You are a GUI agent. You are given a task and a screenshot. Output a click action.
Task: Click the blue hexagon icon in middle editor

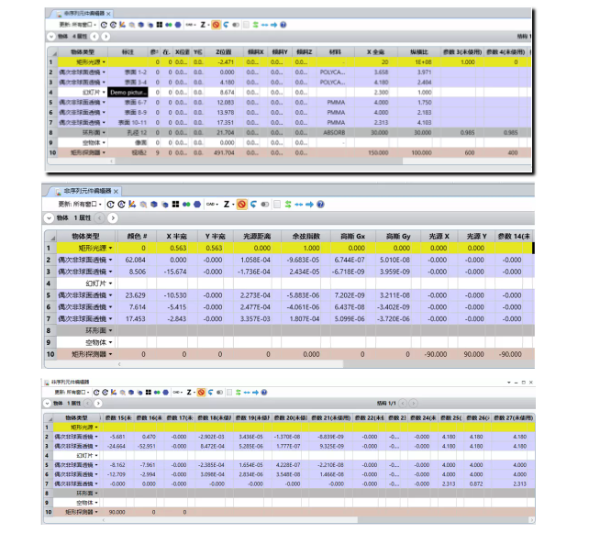click(x=197, y=205)
